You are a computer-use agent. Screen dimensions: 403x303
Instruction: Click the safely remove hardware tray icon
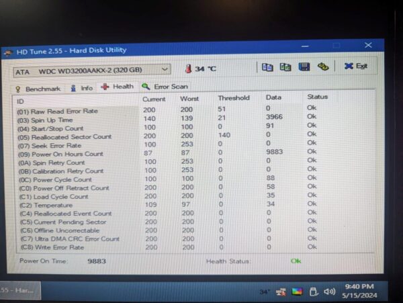313,292
